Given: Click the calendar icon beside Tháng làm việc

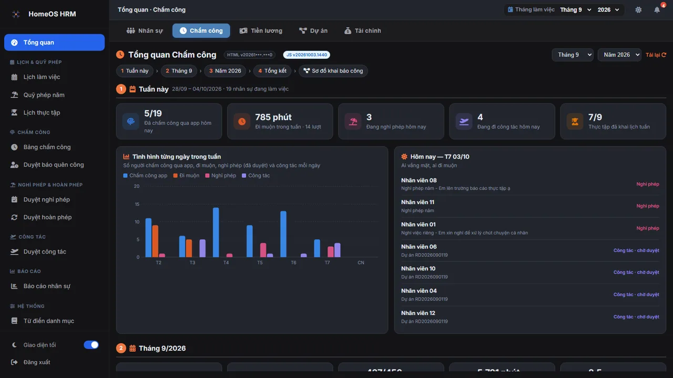Looking at the screenshot, I should point(511,9).
